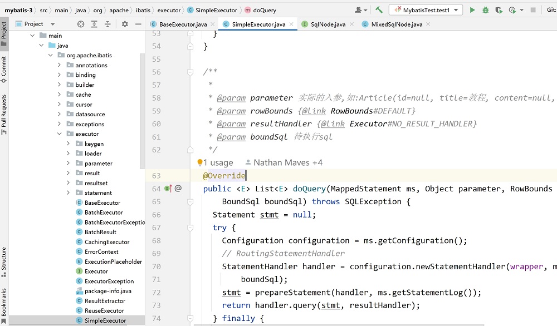Click the @ gutter marker on line 64

178,189
